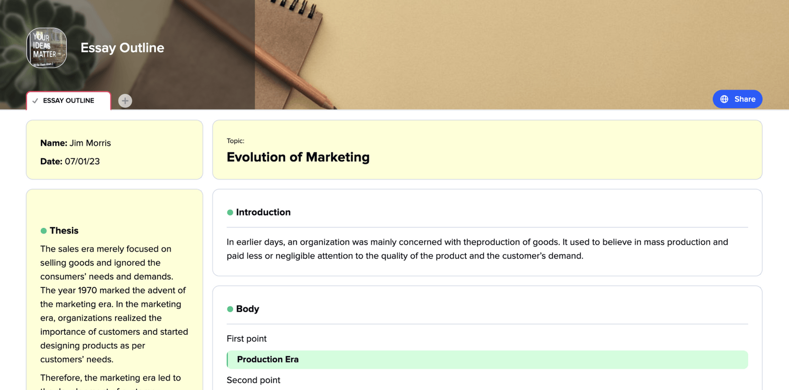This screenshot has height=390, width=789.
Task: Click the Essay Outline page title
Action: click(122, 48)
